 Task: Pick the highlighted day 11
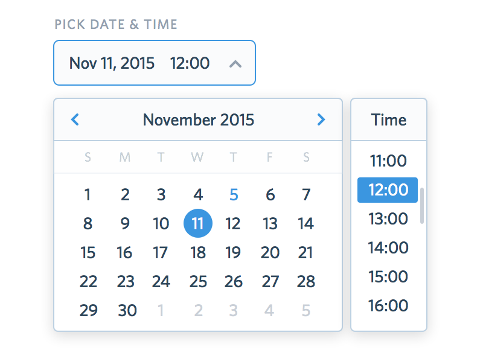pyautogui.click(x=197, y=223)
